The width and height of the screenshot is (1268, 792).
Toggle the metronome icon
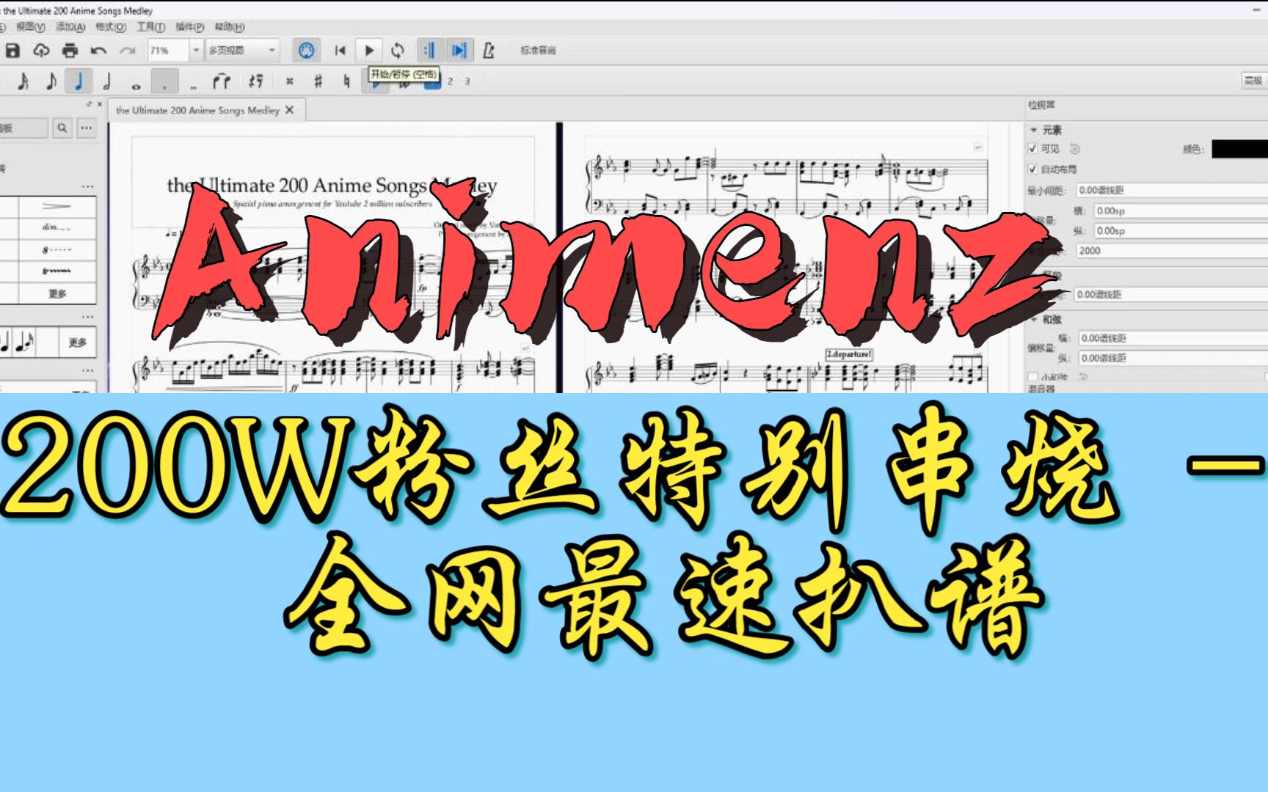[489, 51]
